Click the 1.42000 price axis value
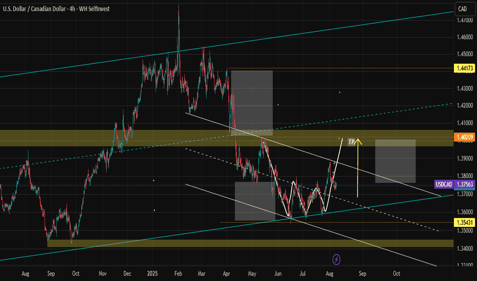This screenshot has height=281, width=477. click(x=465, y=105)
